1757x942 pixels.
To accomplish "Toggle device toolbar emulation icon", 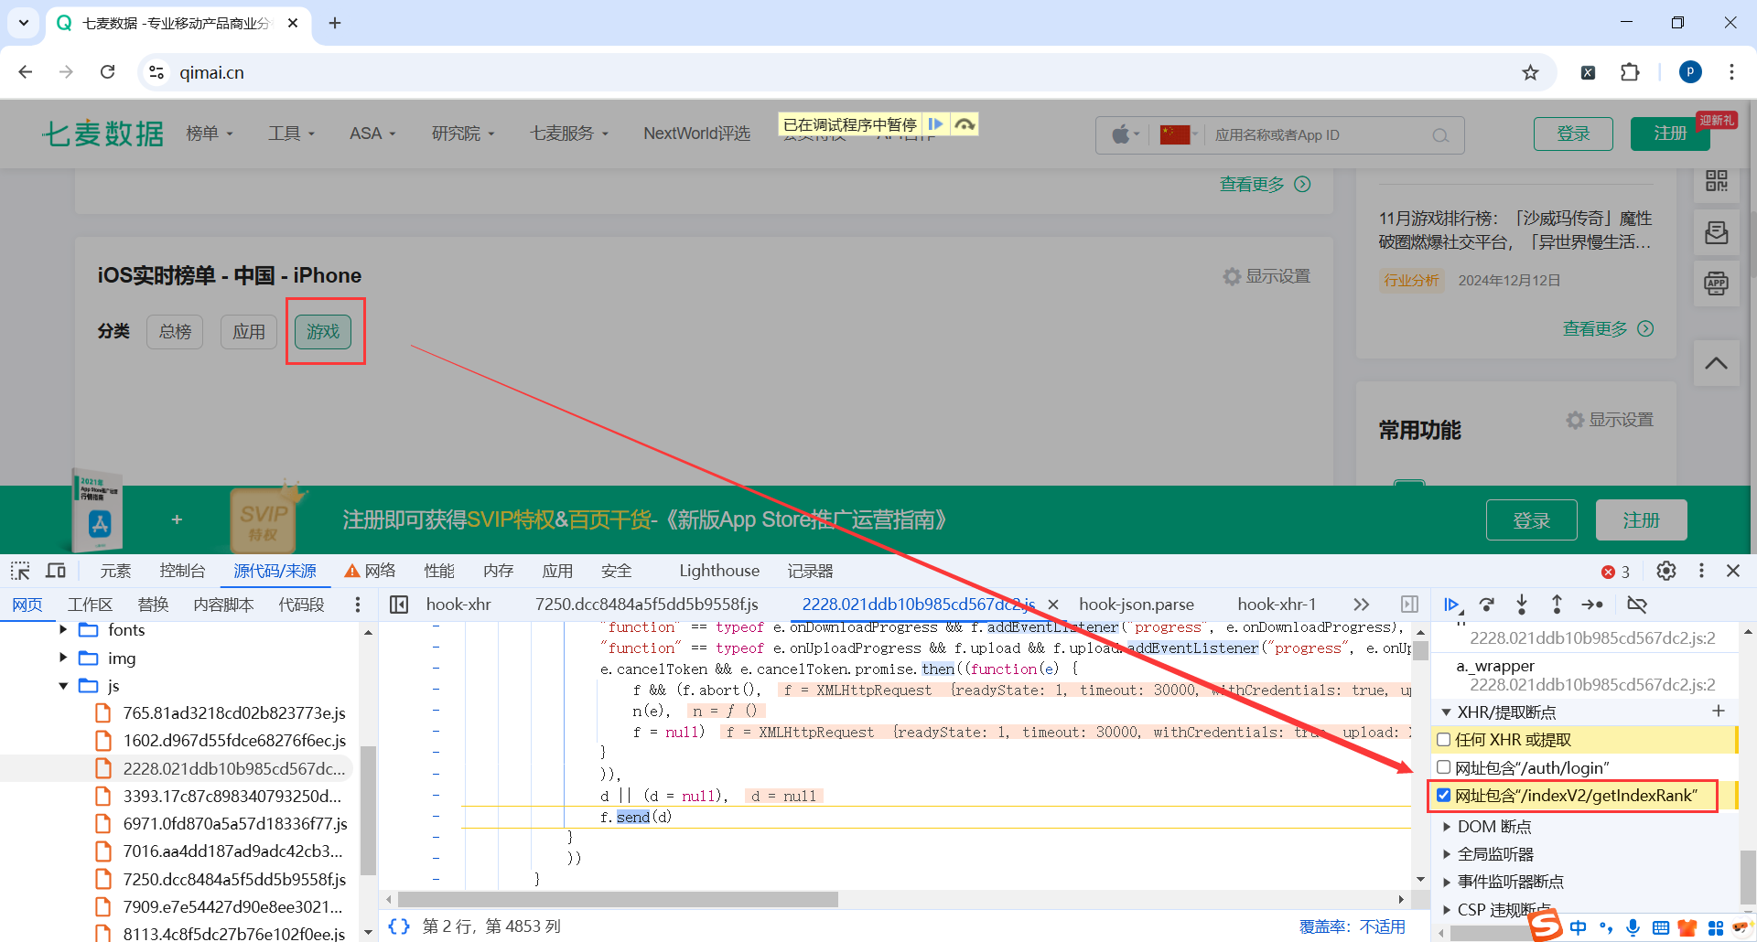I will (56, 571).
